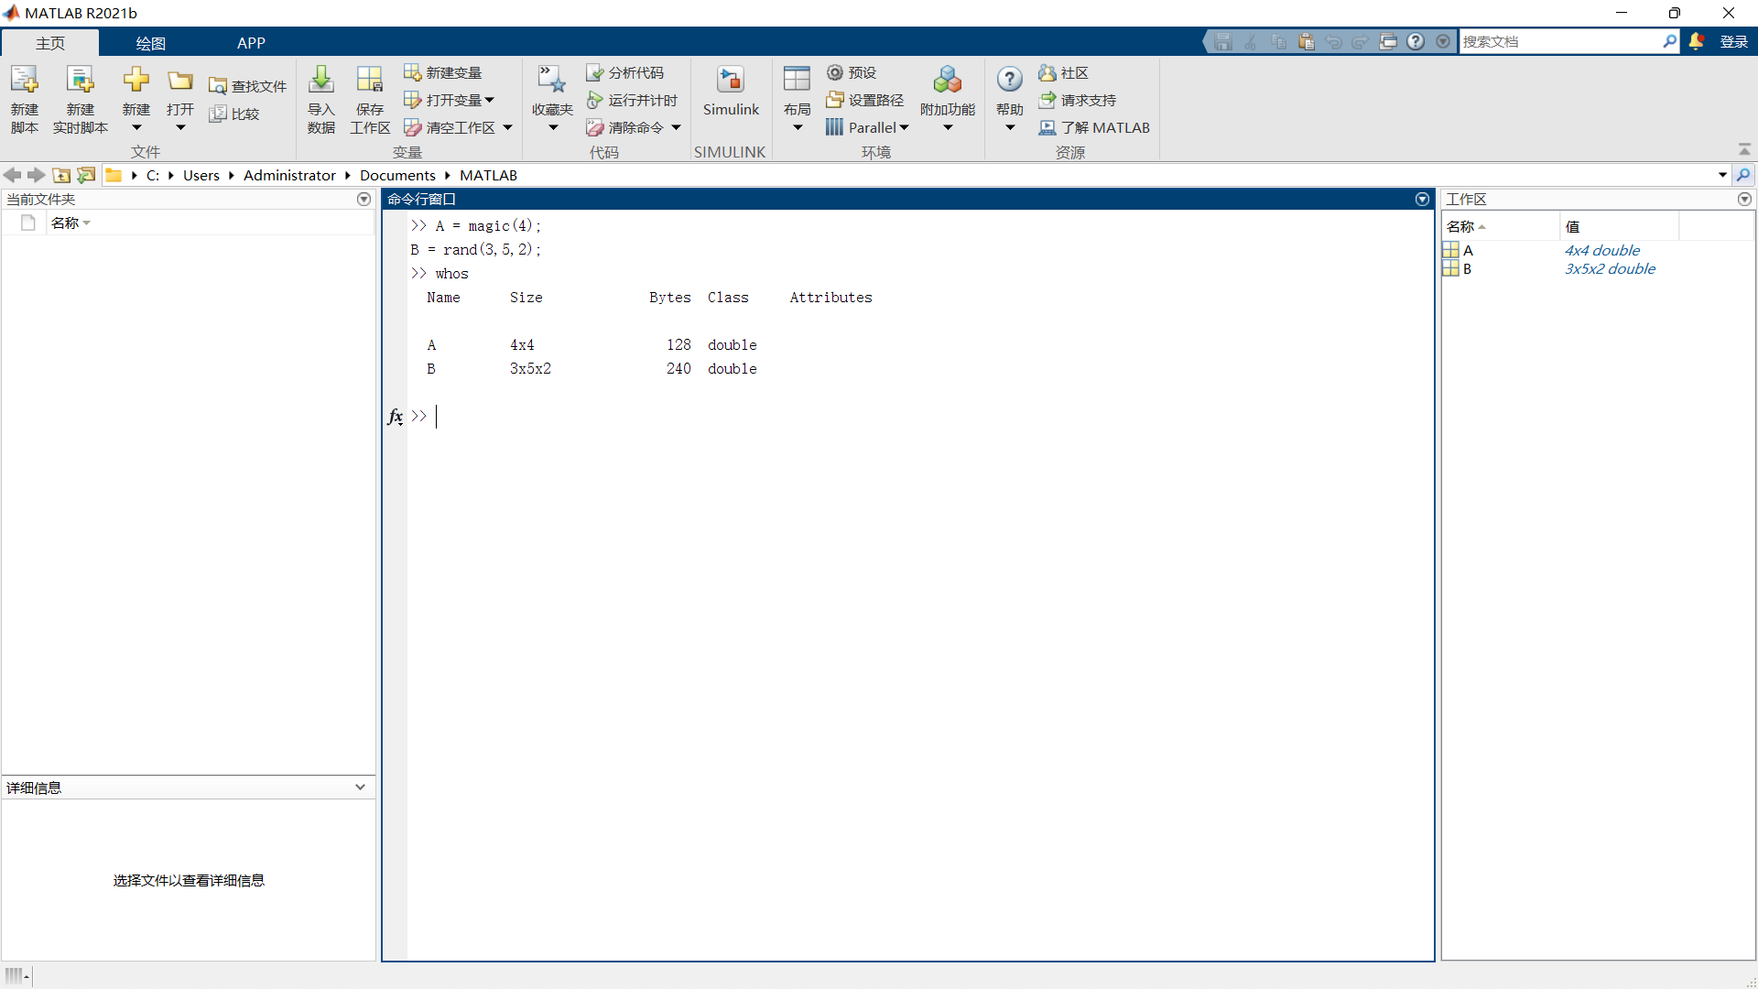This screenshot has width=1758, height=989.
Task: Click the notification bell icon
Action: pyautogui.click(x=1696, y=41)
